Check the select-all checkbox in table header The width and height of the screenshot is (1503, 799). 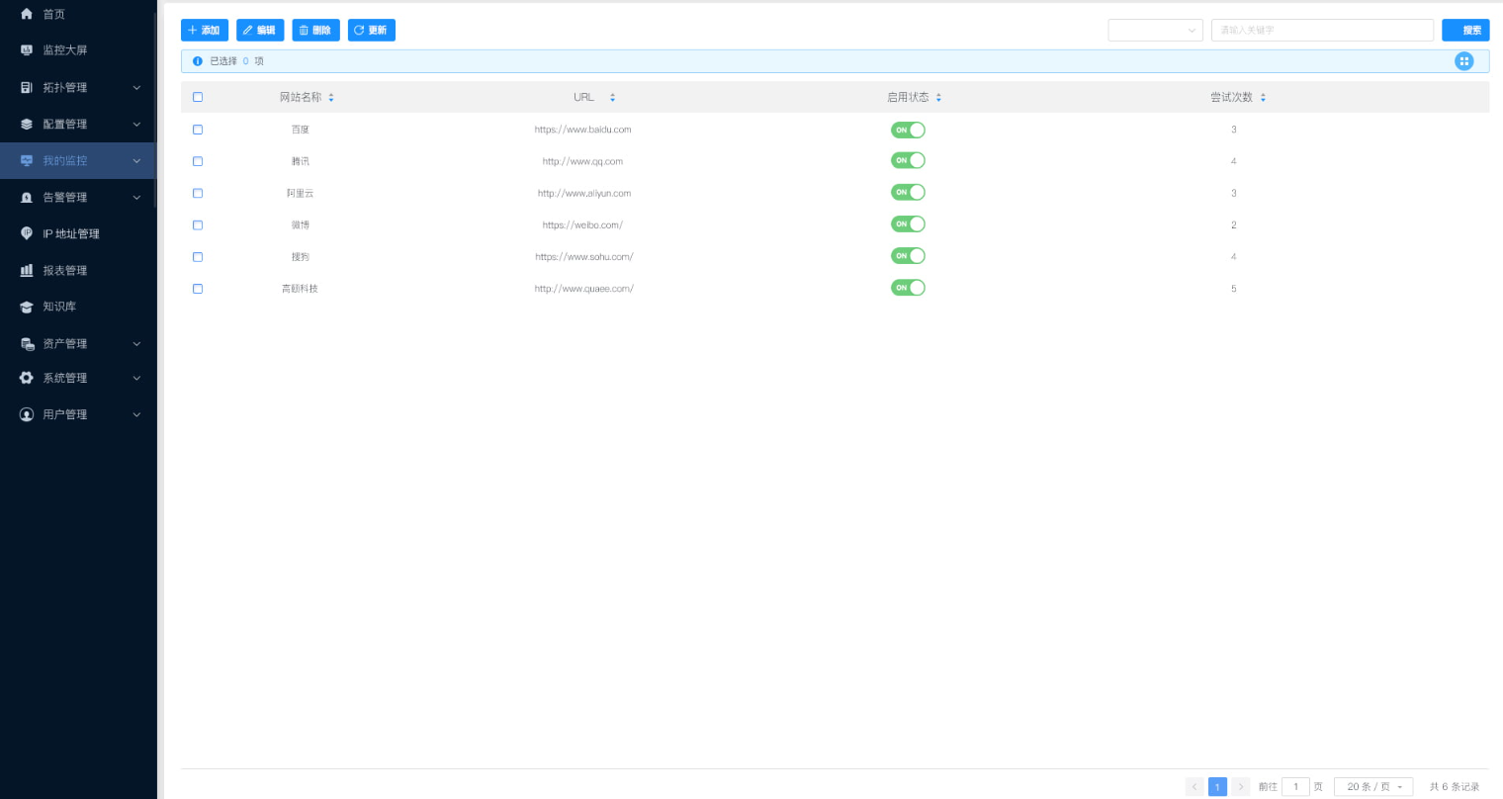pyautogui.click(x=198, y=97)
